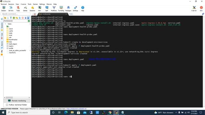Close the 13.76.3.216 session tab

pos(66,14)
